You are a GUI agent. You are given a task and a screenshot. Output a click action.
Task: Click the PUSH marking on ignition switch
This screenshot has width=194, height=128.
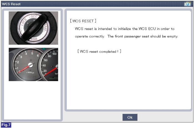coord(34,39)
